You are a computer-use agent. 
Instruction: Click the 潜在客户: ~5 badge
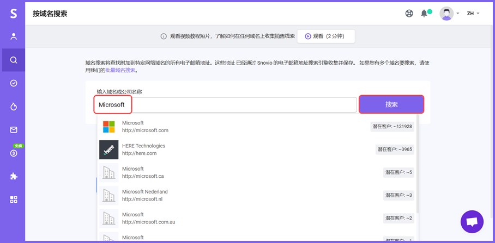coord(399,172)
